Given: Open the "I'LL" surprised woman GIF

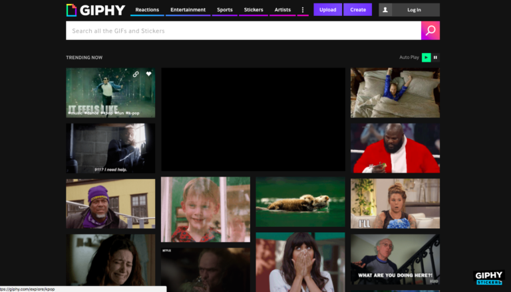Looking at the screenshot, I should tap(395, 204).
